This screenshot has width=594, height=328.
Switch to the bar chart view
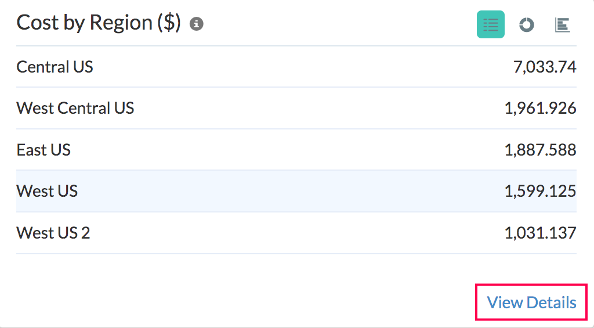(562, 24)
